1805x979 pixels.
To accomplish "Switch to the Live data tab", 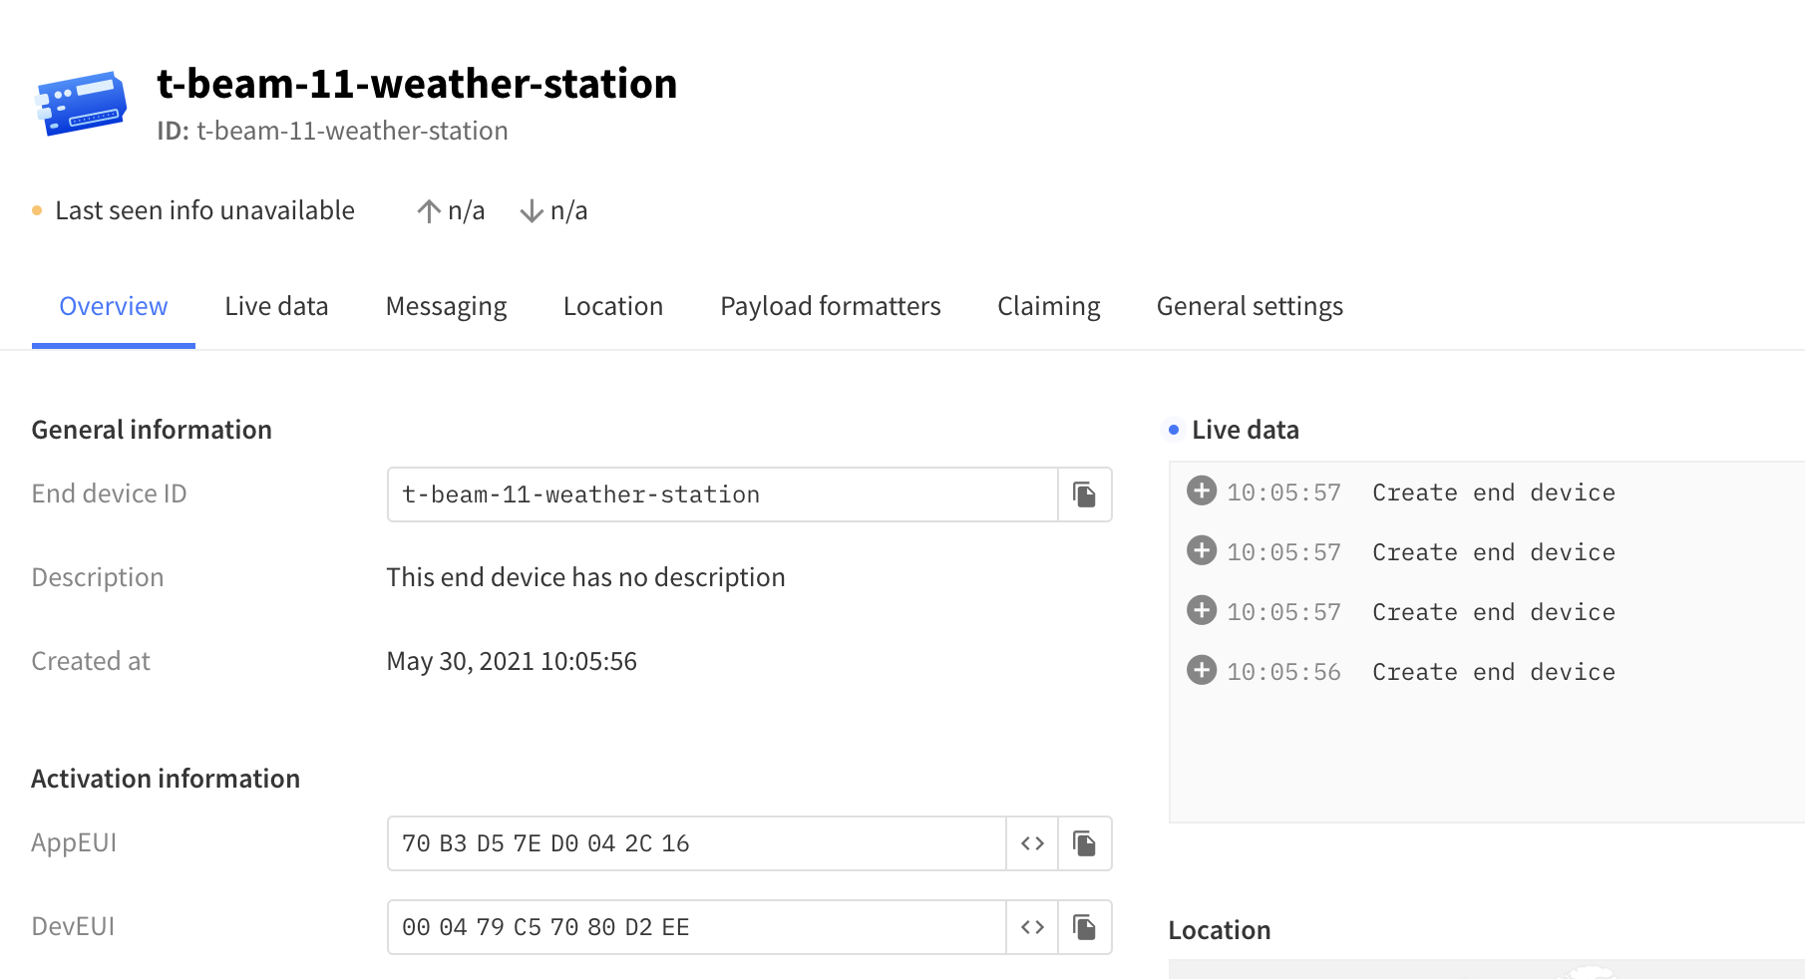I will tap(276, 307).
